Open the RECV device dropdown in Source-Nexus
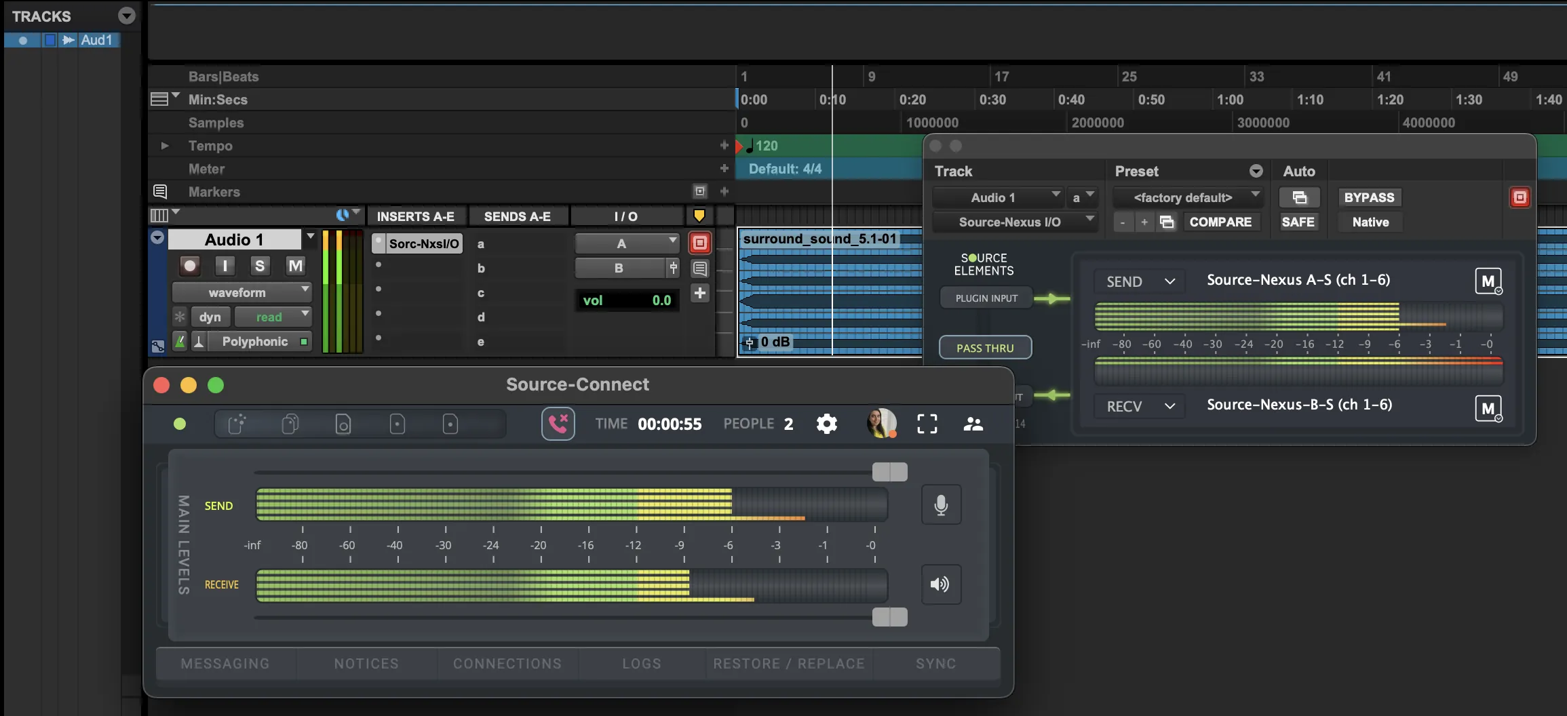The image size is (1567, 716). 1140,406
